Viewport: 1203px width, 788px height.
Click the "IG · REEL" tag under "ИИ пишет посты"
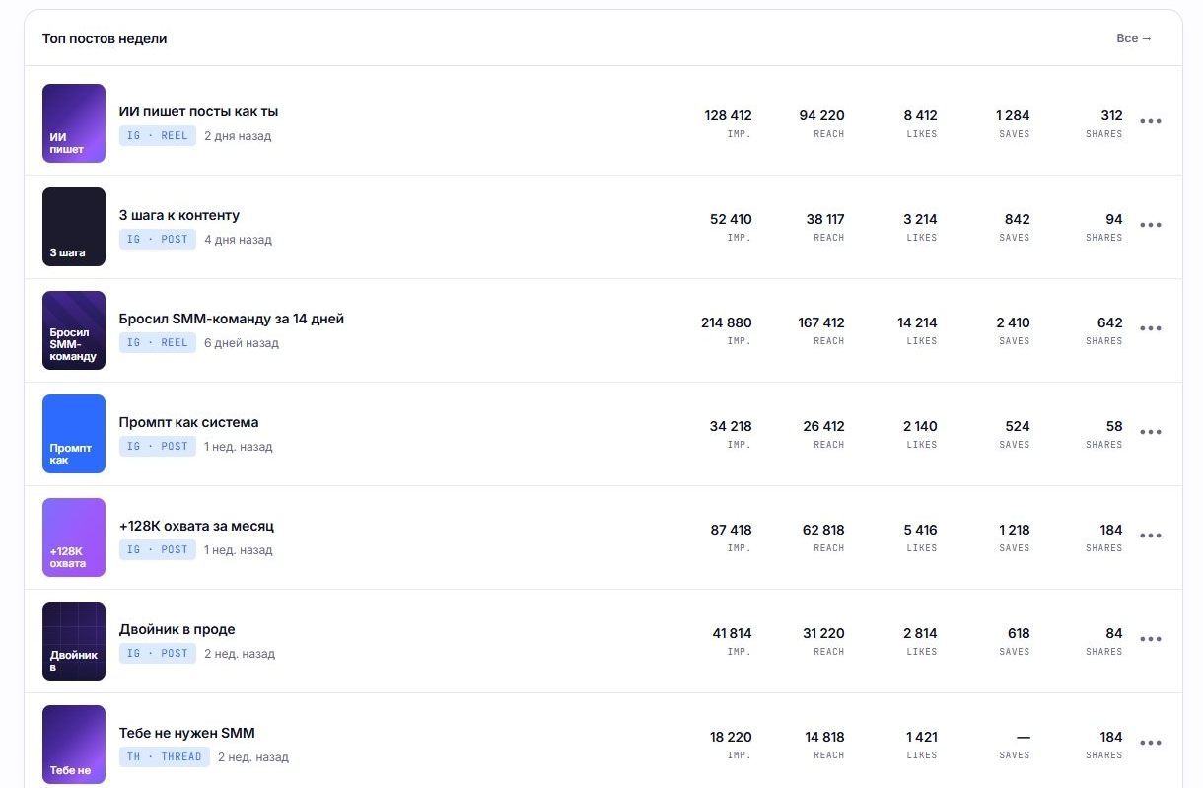pyautogui.click(x=158, y=136)
